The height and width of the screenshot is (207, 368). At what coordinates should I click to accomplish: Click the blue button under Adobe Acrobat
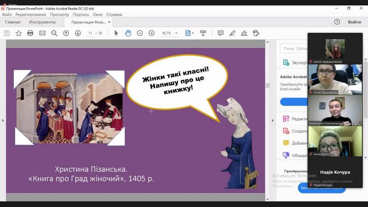[x=294, y=102]
